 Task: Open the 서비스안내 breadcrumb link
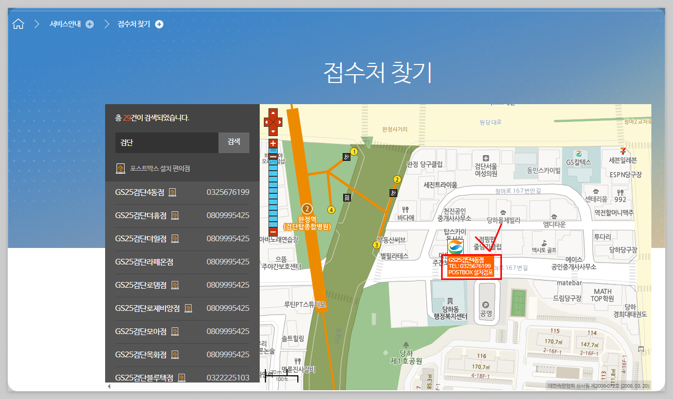[64, 24]
